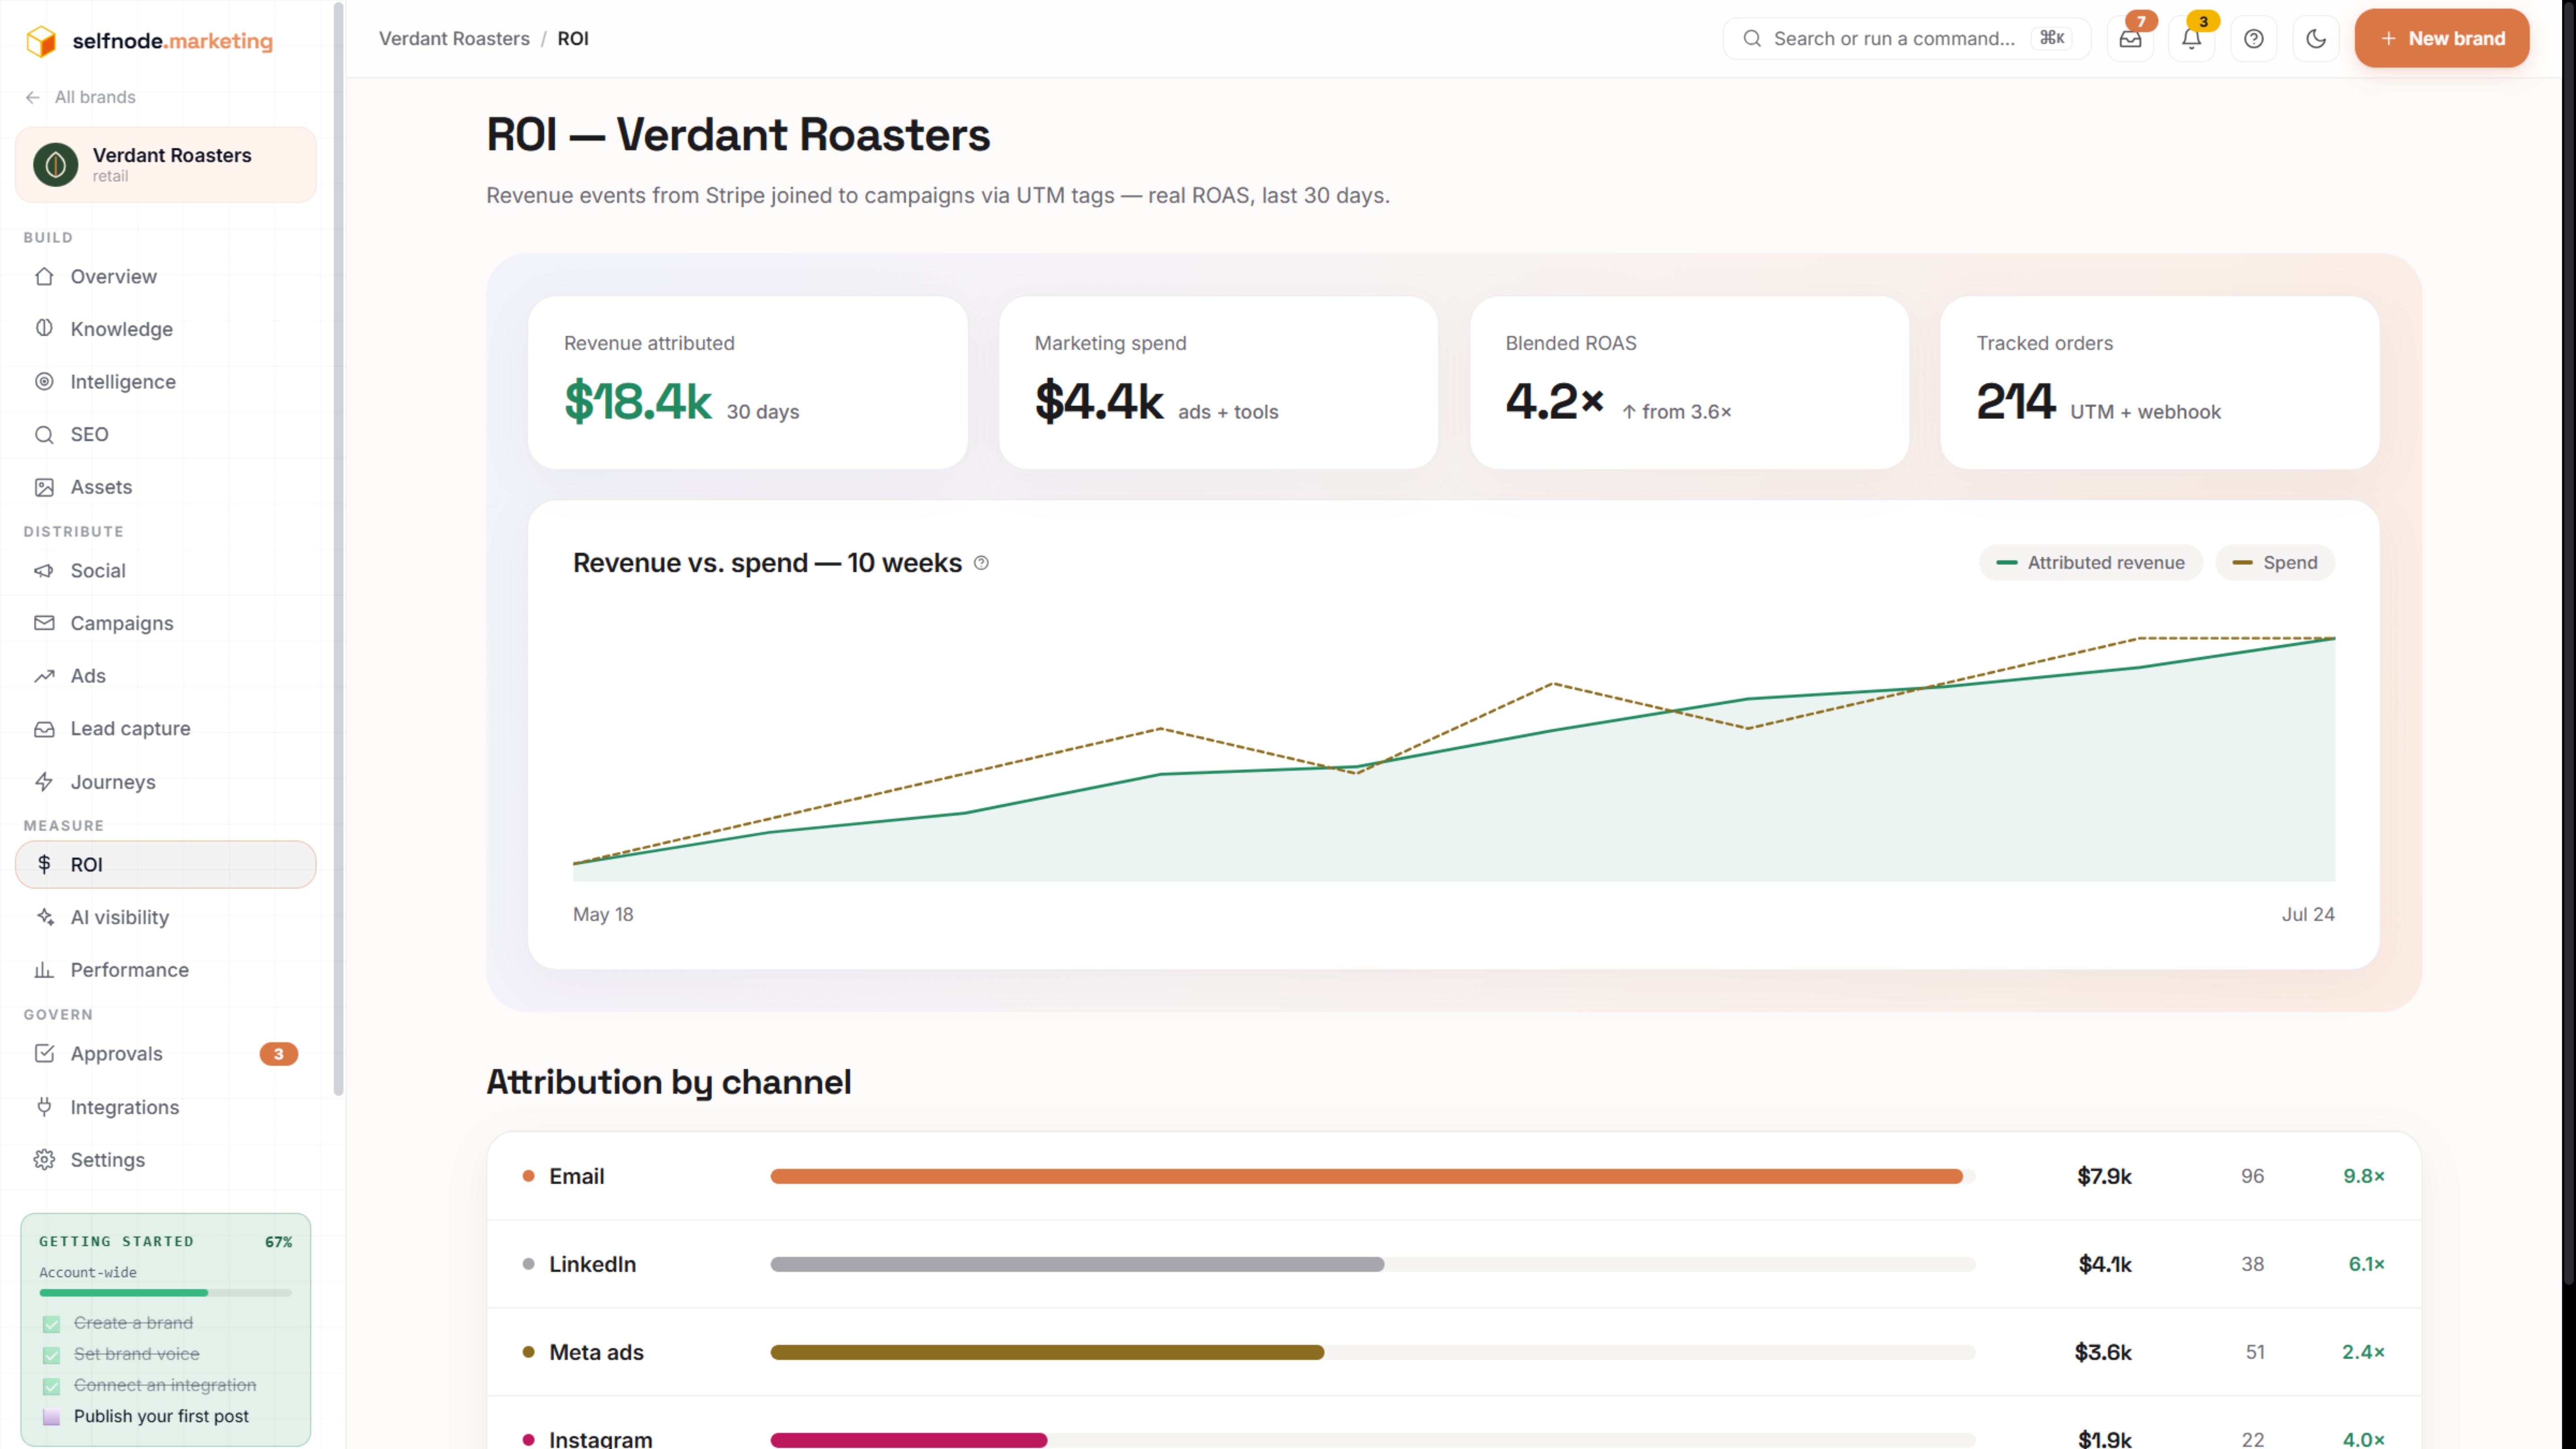Click the search or run a command field

tap(1906, 38)
